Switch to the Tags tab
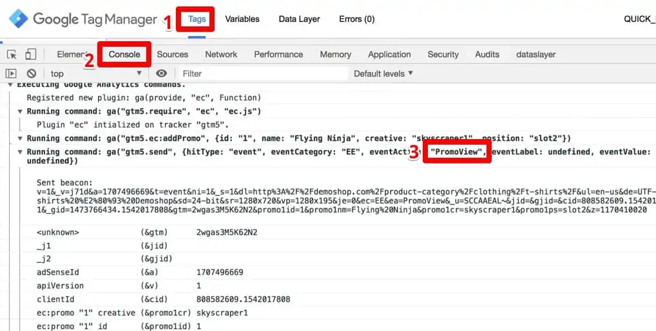656x331 pixels. (x=197, y=19)
